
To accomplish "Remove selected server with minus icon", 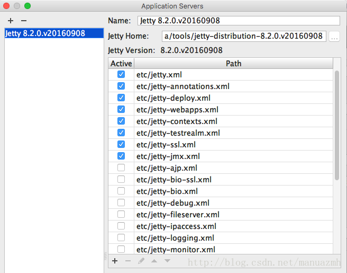I will (x=23, y=21).
